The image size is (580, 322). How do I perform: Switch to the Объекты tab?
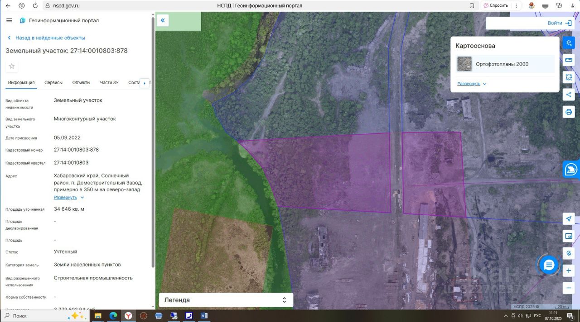pyautogui.click(x=81, y=82)
